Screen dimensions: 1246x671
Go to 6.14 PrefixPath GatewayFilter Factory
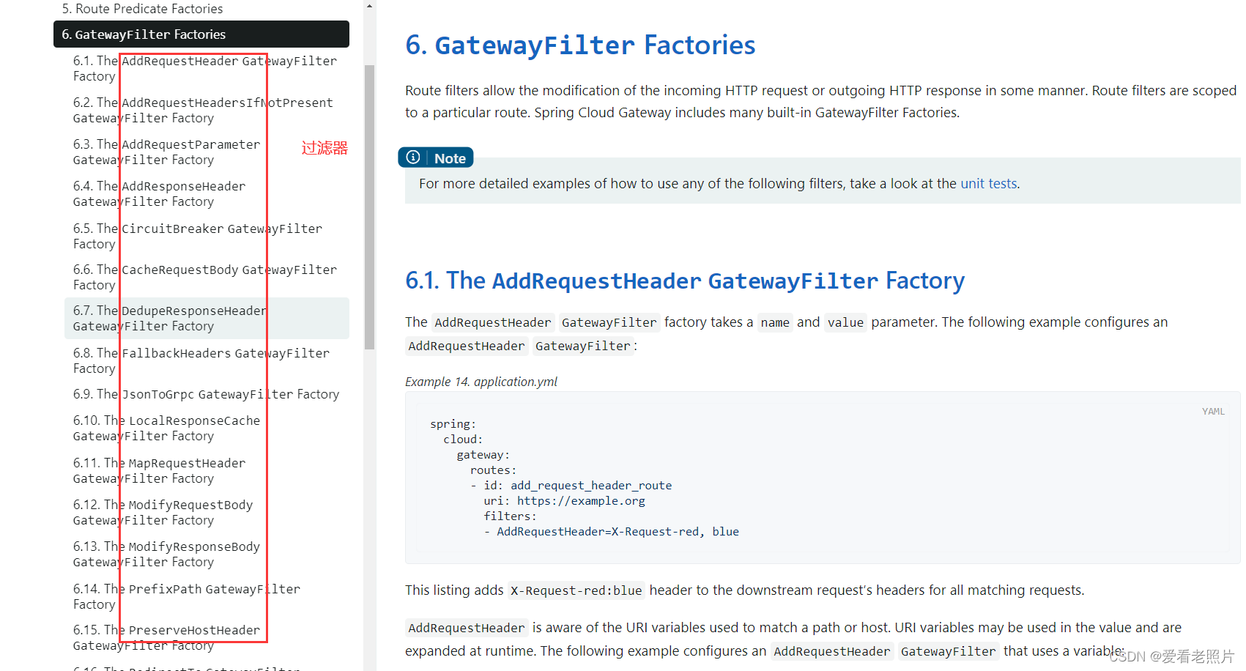(x=187, y=596)
